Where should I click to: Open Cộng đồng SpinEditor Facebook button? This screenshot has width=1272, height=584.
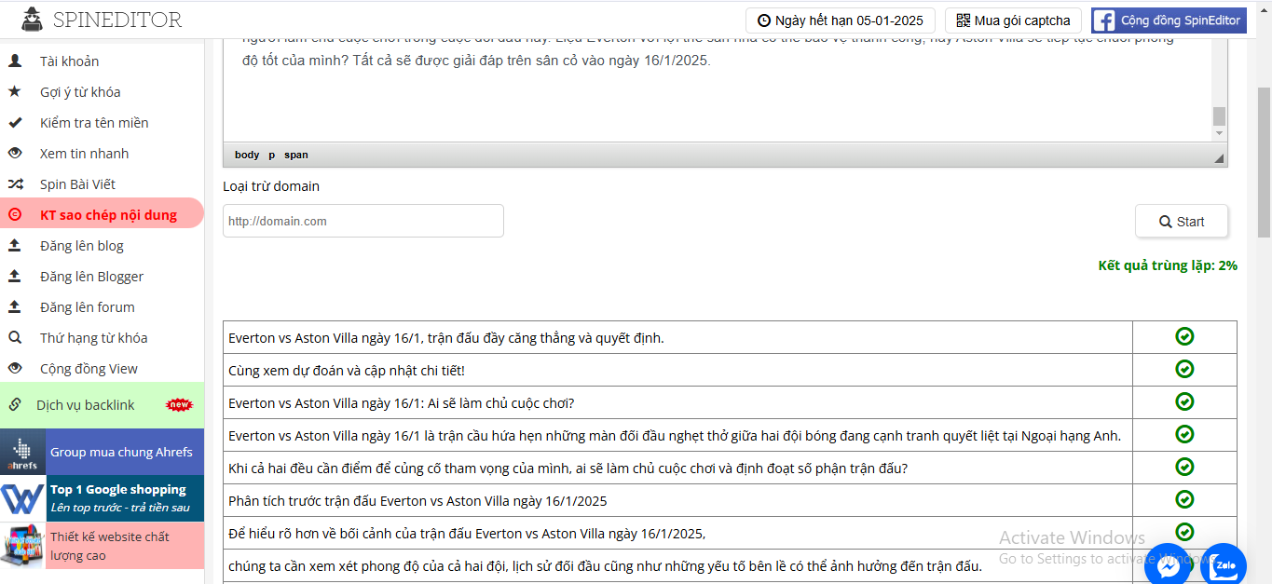(x=1169, y=20)
